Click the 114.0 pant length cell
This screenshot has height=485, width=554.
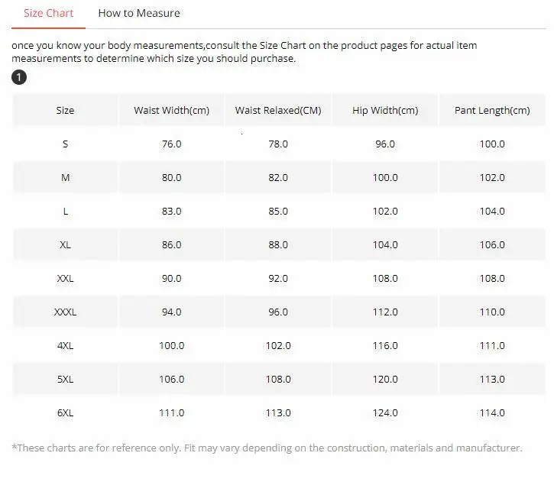tap(492, 412)
